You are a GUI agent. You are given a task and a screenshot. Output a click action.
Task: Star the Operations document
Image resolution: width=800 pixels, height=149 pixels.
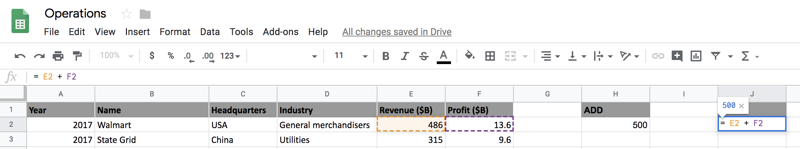click(126, 14)
